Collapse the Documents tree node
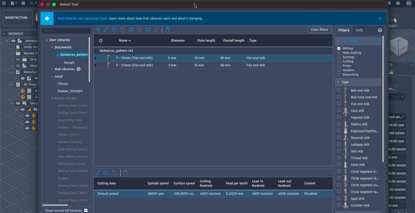The height and width of the screenshot is (213, 415). (x=52, y=47)
